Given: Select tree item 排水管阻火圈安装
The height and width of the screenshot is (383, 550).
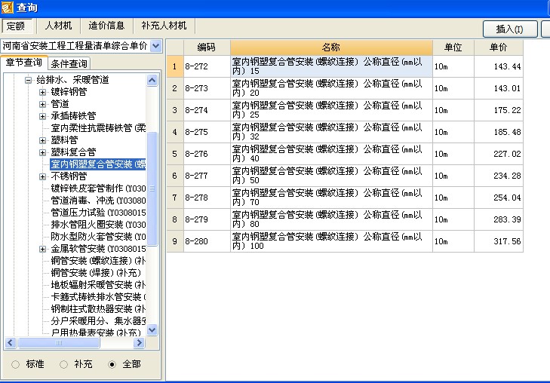Looking at the screenshot, I should [98, 225].
